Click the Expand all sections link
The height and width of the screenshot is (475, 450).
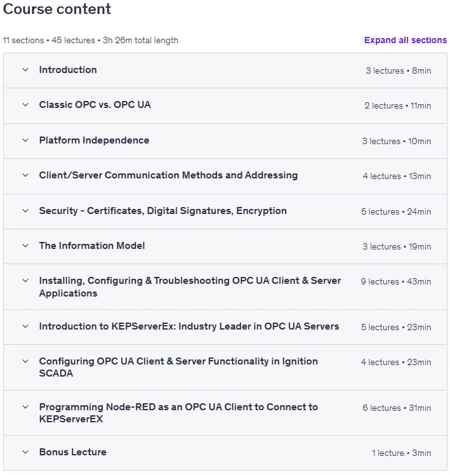[405, 40]
